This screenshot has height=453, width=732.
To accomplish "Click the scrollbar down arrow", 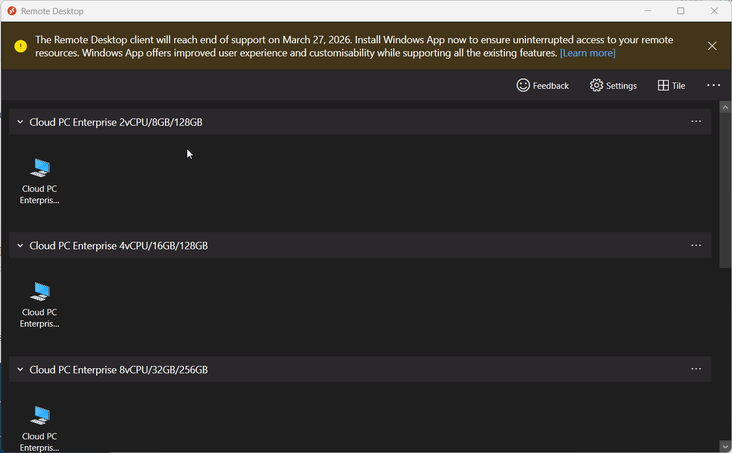I will (725, 446).
